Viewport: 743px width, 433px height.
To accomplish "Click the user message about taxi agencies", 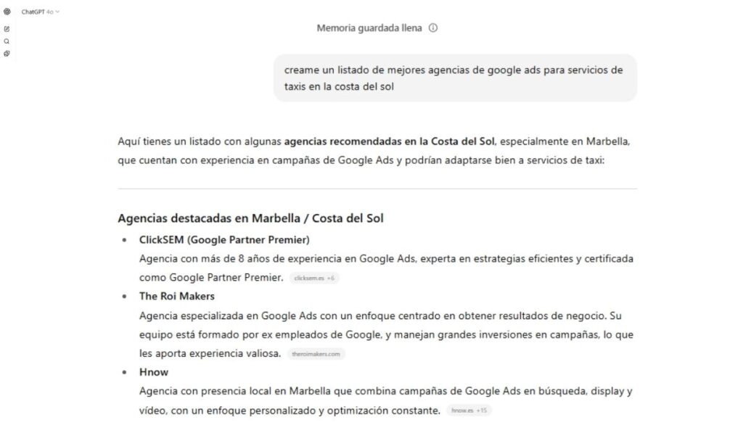I will tap(454, 78).
